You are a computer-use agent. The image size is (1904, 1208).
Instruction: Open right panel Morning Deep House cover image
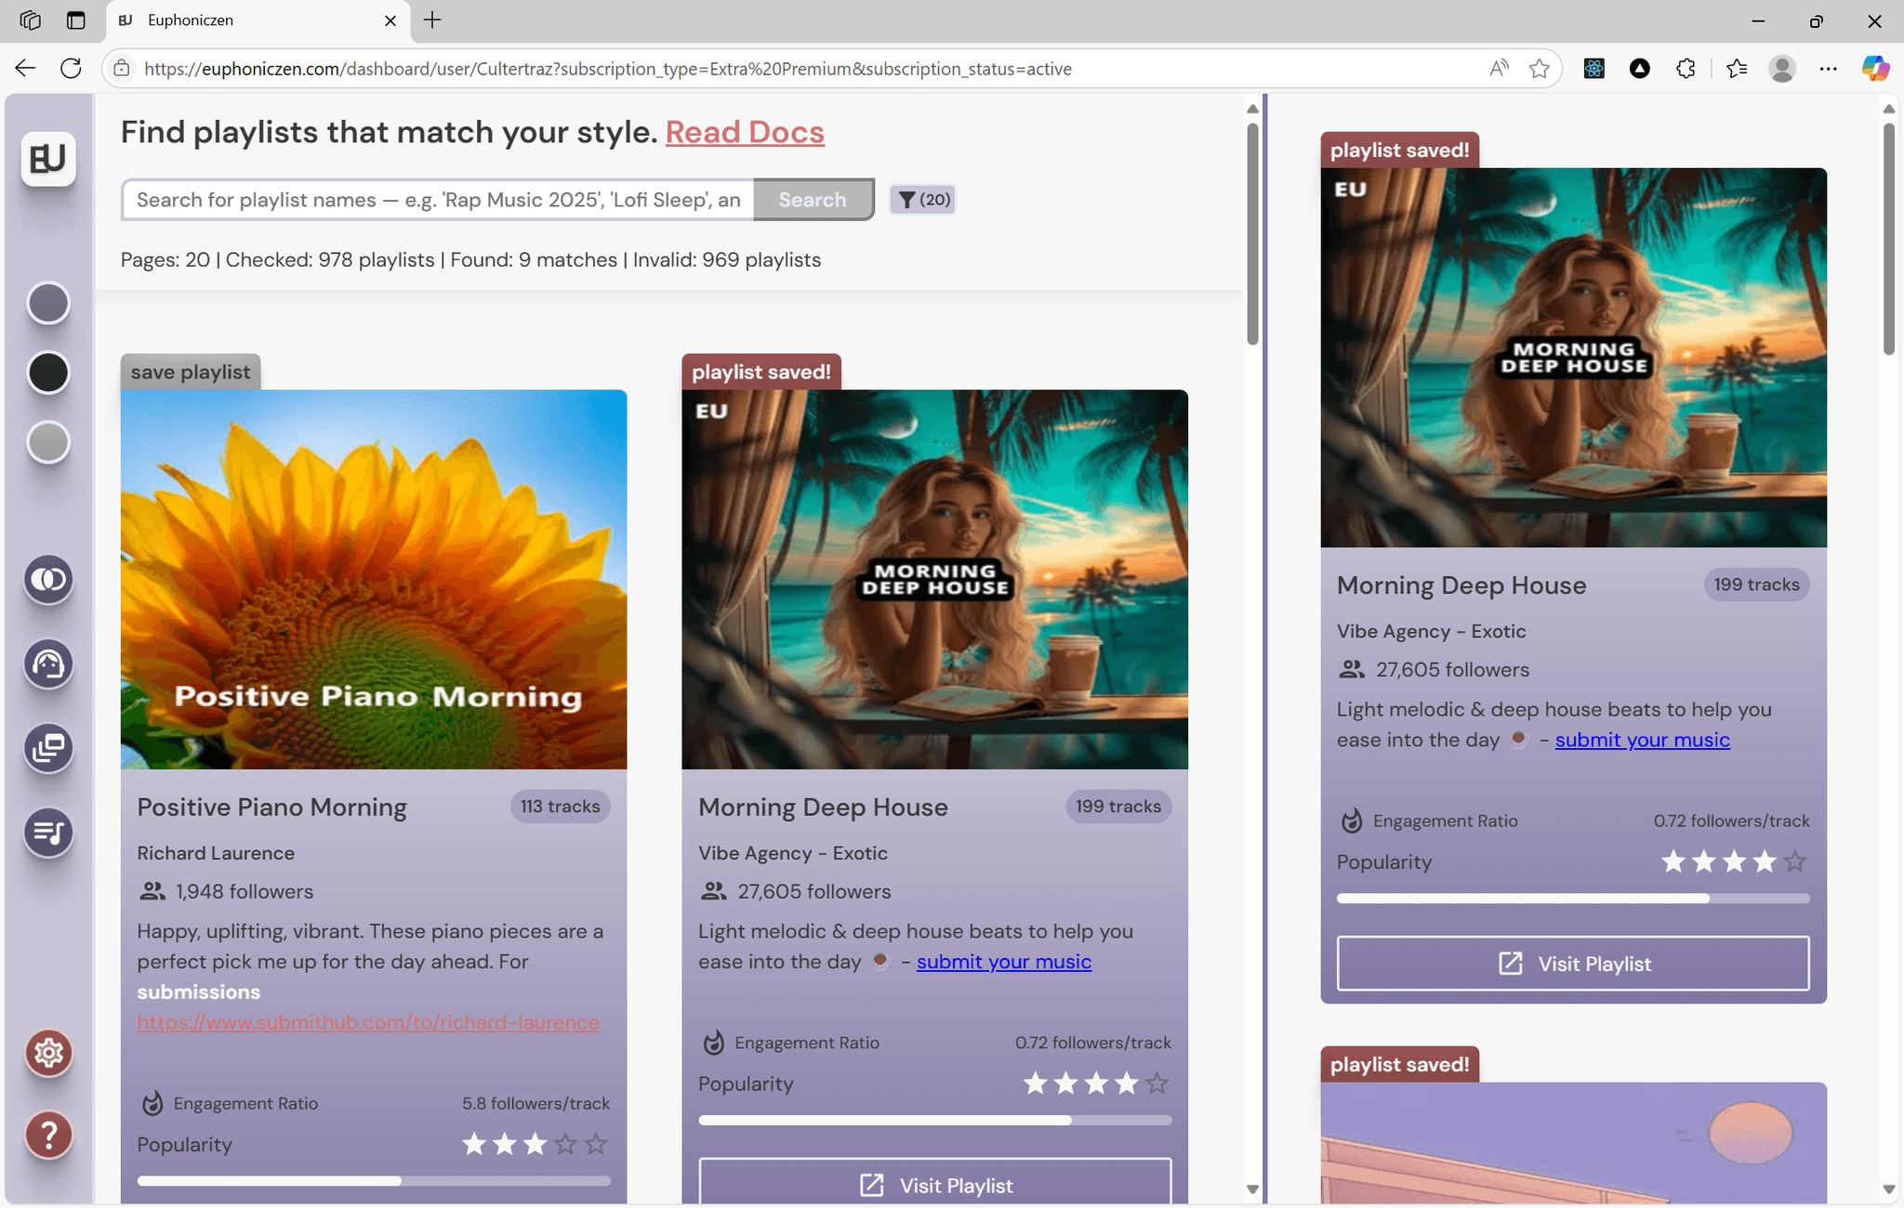point(1574,358)
